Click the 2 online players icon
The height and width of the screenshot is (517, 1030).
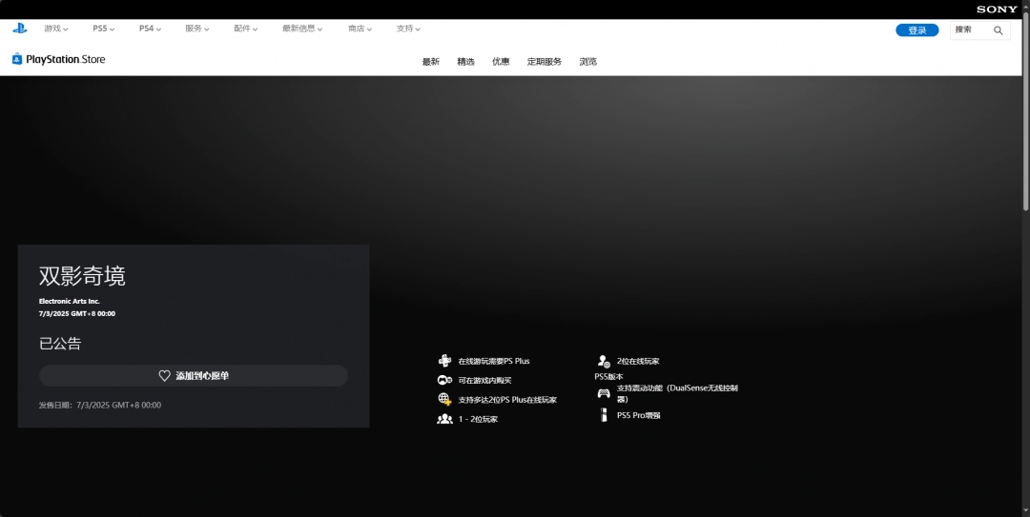tap(604, 361)
